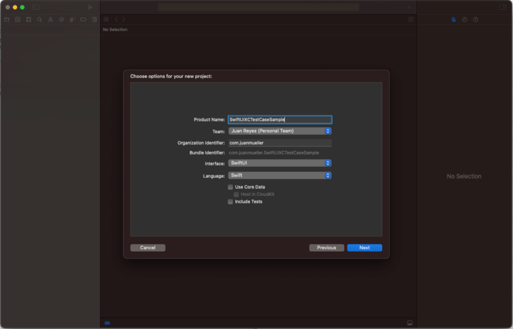Open the Project navigator folder icon
This screenshot has height=329, width=513.
(x=7, y=19)
